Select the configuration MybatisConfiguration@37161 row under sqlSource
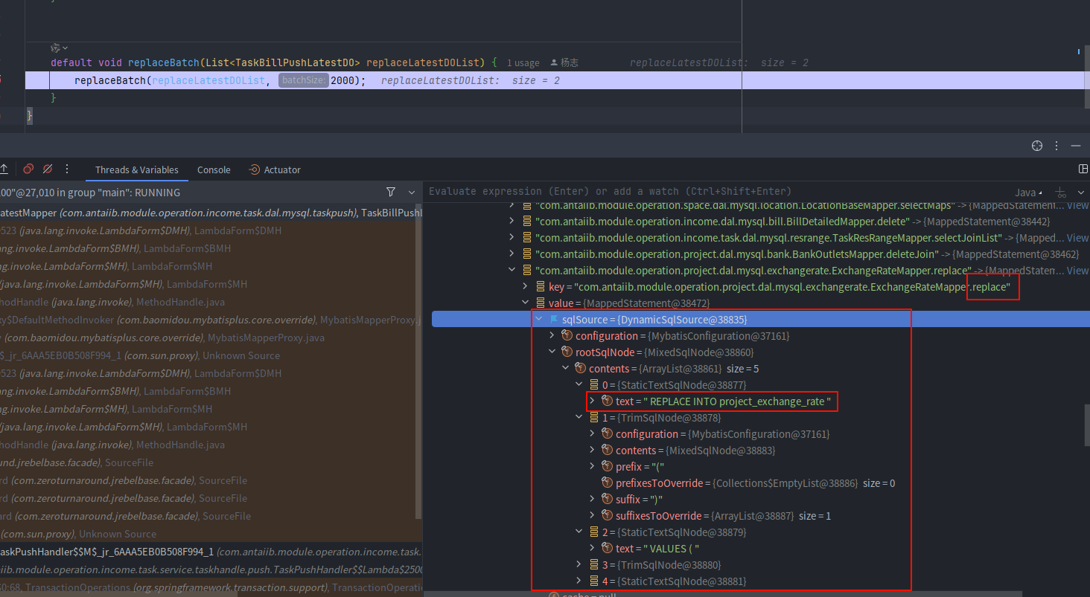Screen dimensions: 1090x597 [757, 336]
